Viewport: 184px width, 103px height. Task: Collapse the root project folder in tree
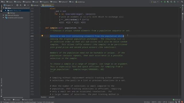pyautogui.click(x=4, y=8)
